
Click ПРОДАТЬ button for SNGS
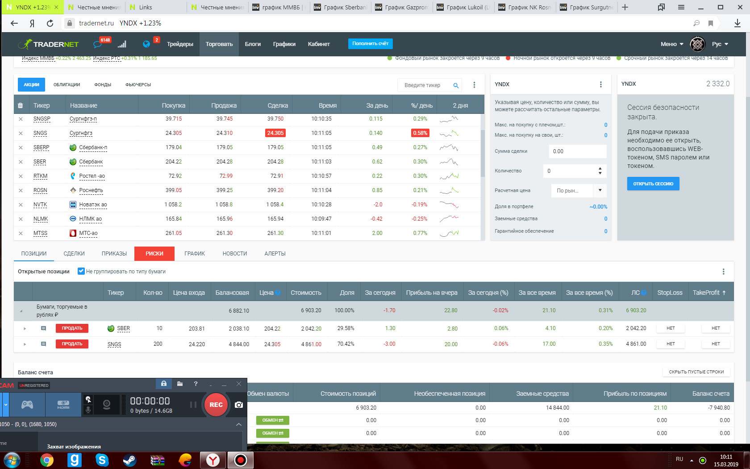[x=72, y=344]
